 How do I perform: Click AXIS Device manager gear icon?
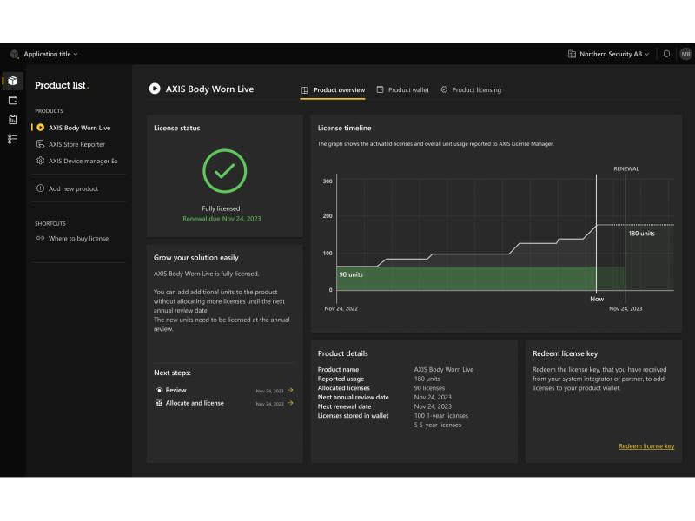tap(40, 161)
